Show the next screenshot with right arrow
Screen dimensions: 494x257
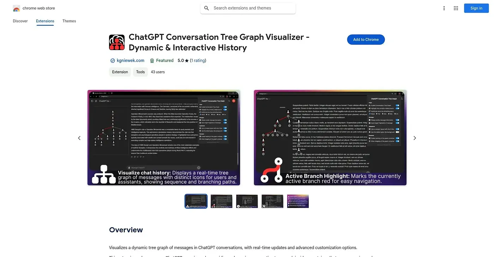point(415,138)
